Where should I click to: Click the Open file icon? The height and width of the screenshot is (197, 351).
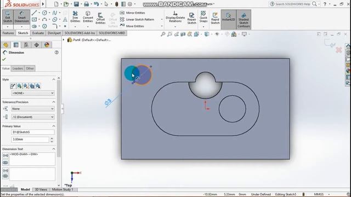pos(66,4)
